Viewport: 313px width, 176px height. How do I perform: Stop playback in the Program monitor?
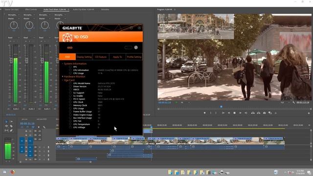[235, 113]
